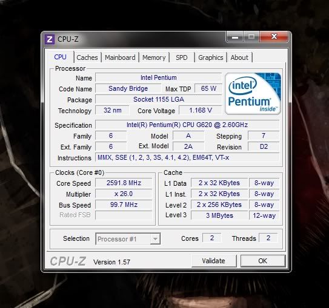
Task: Click the Level 2 associativity 8-way
Action: coord(264,205)
